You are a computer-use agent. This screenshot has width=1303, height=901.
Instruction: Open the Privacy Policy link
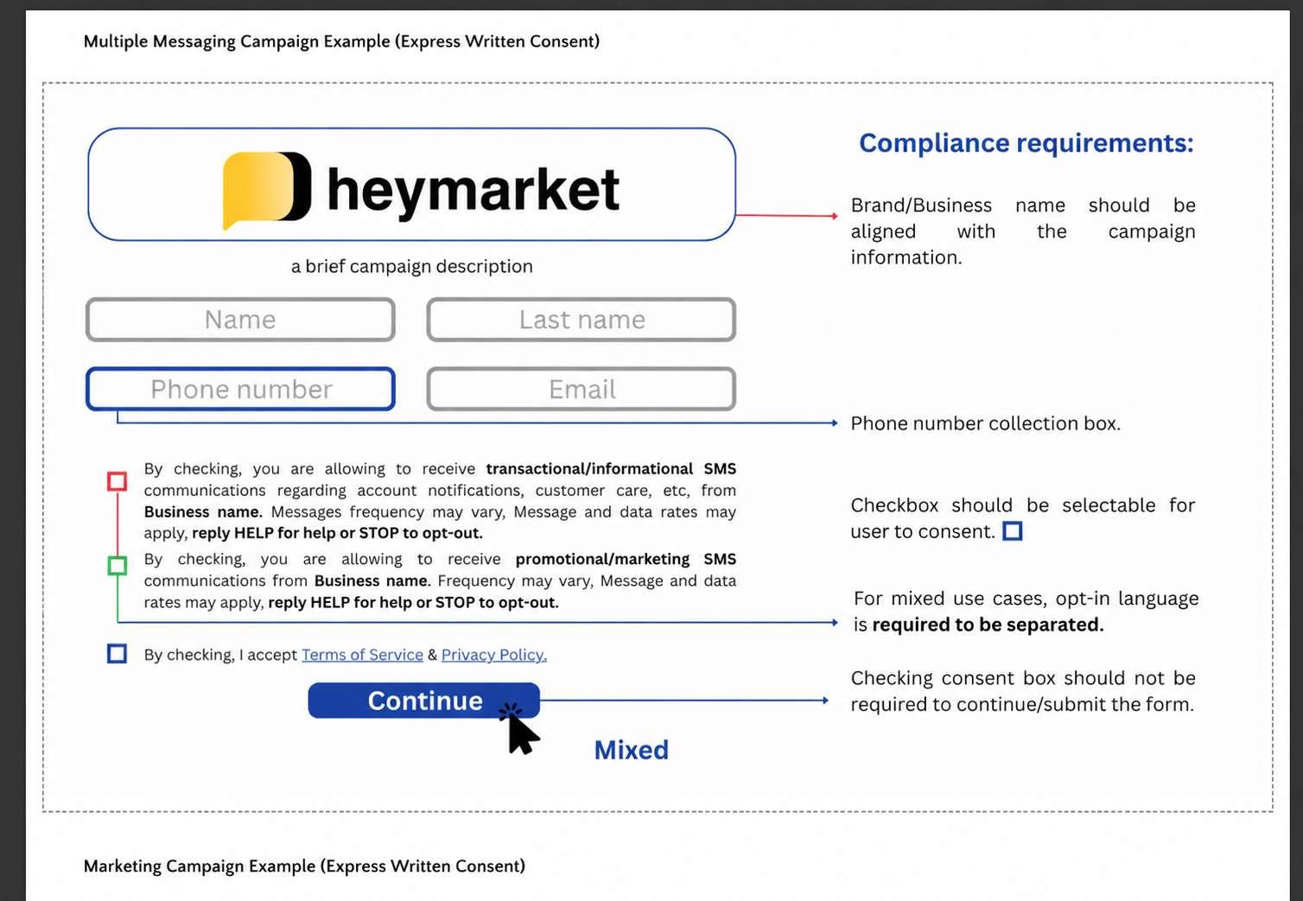click(x=494, y=655)
